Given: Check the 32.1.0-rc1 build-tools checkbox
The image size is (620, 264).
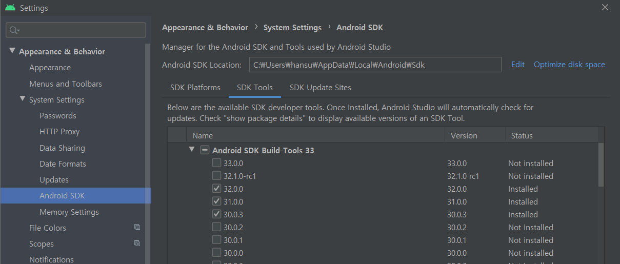Looking at the screenshot, I should [x=217, y=176].
